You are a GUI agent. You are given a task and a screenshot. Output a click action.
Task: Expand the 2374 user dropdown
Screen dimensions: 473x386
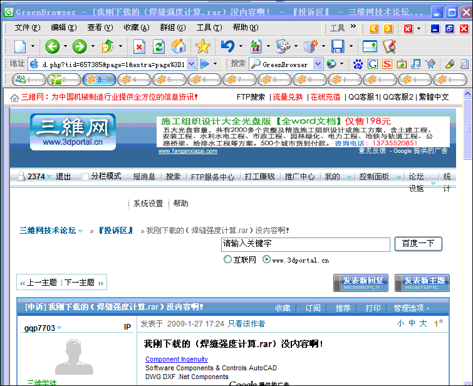49,177
